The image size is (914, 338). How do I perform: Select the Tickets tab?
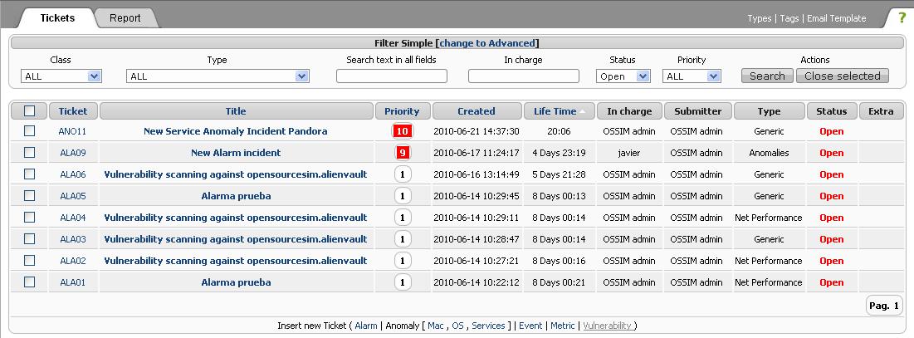point(57,17)
